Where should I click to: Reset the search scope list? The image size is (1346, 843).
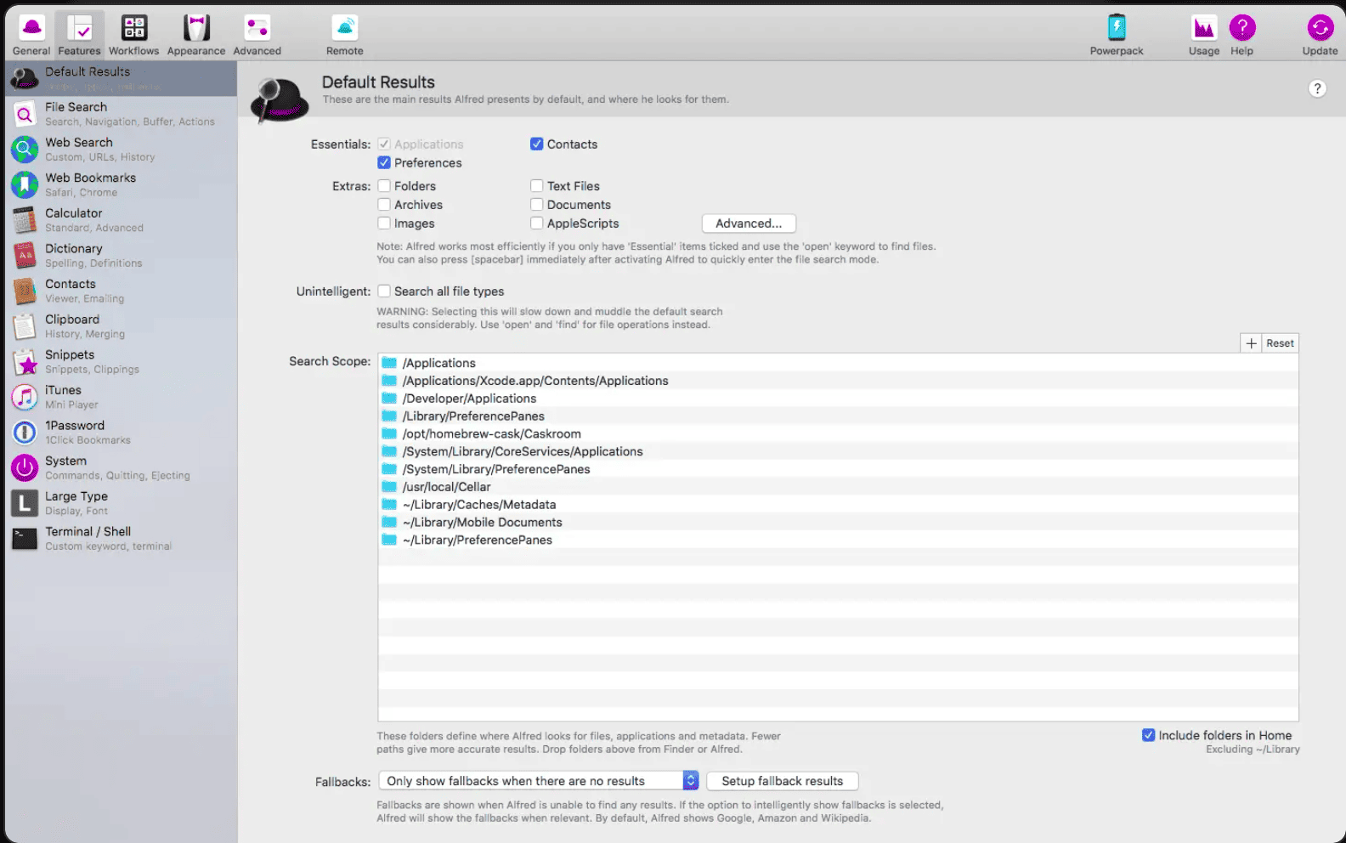pyautogui.click(x=1280, y=343)
